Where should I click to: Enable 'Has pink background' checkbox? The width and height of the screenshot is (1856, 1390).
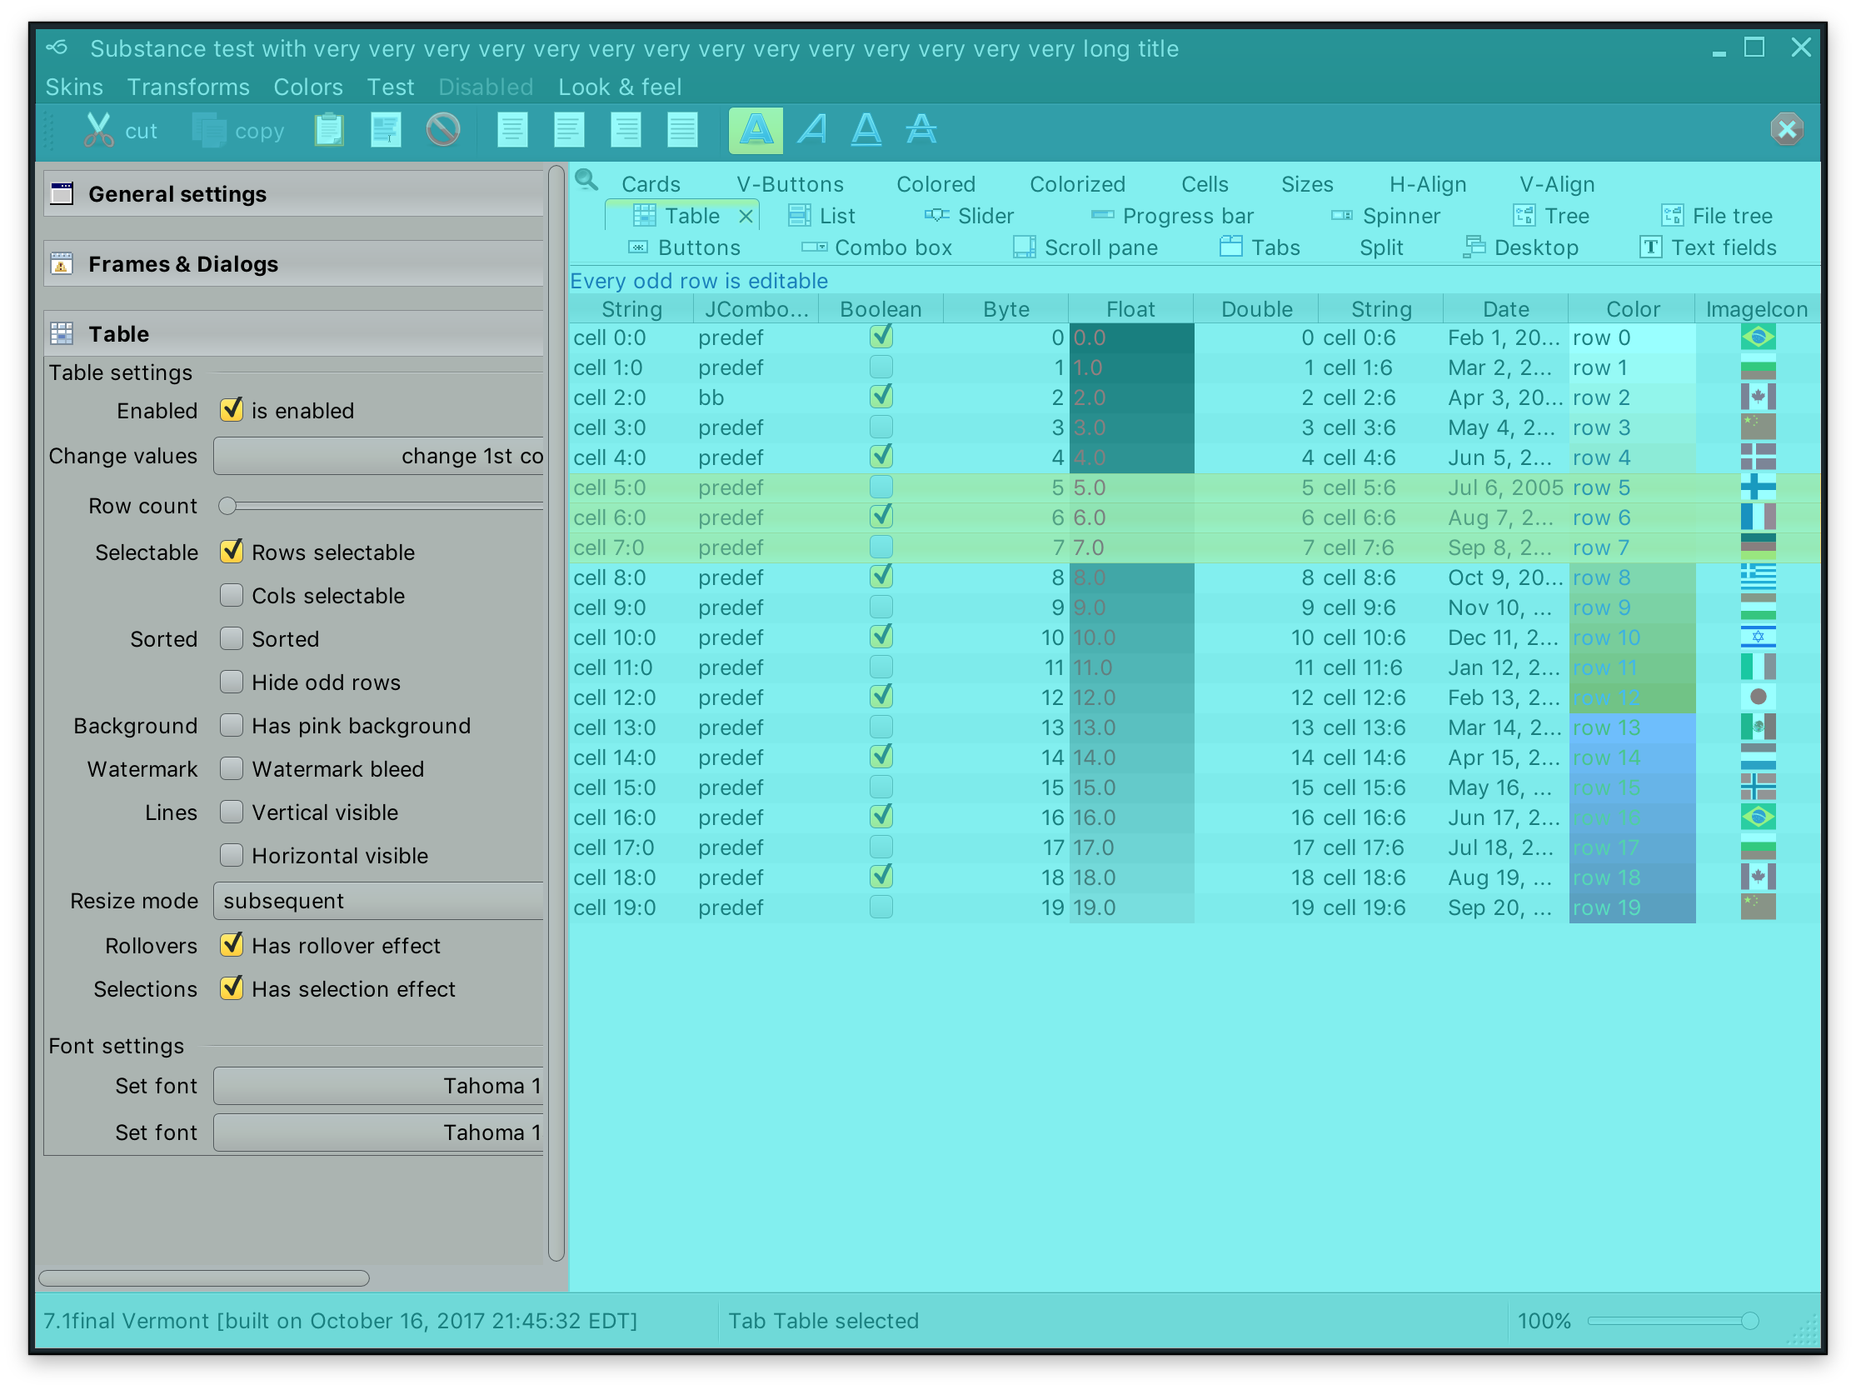coord(232,725)
